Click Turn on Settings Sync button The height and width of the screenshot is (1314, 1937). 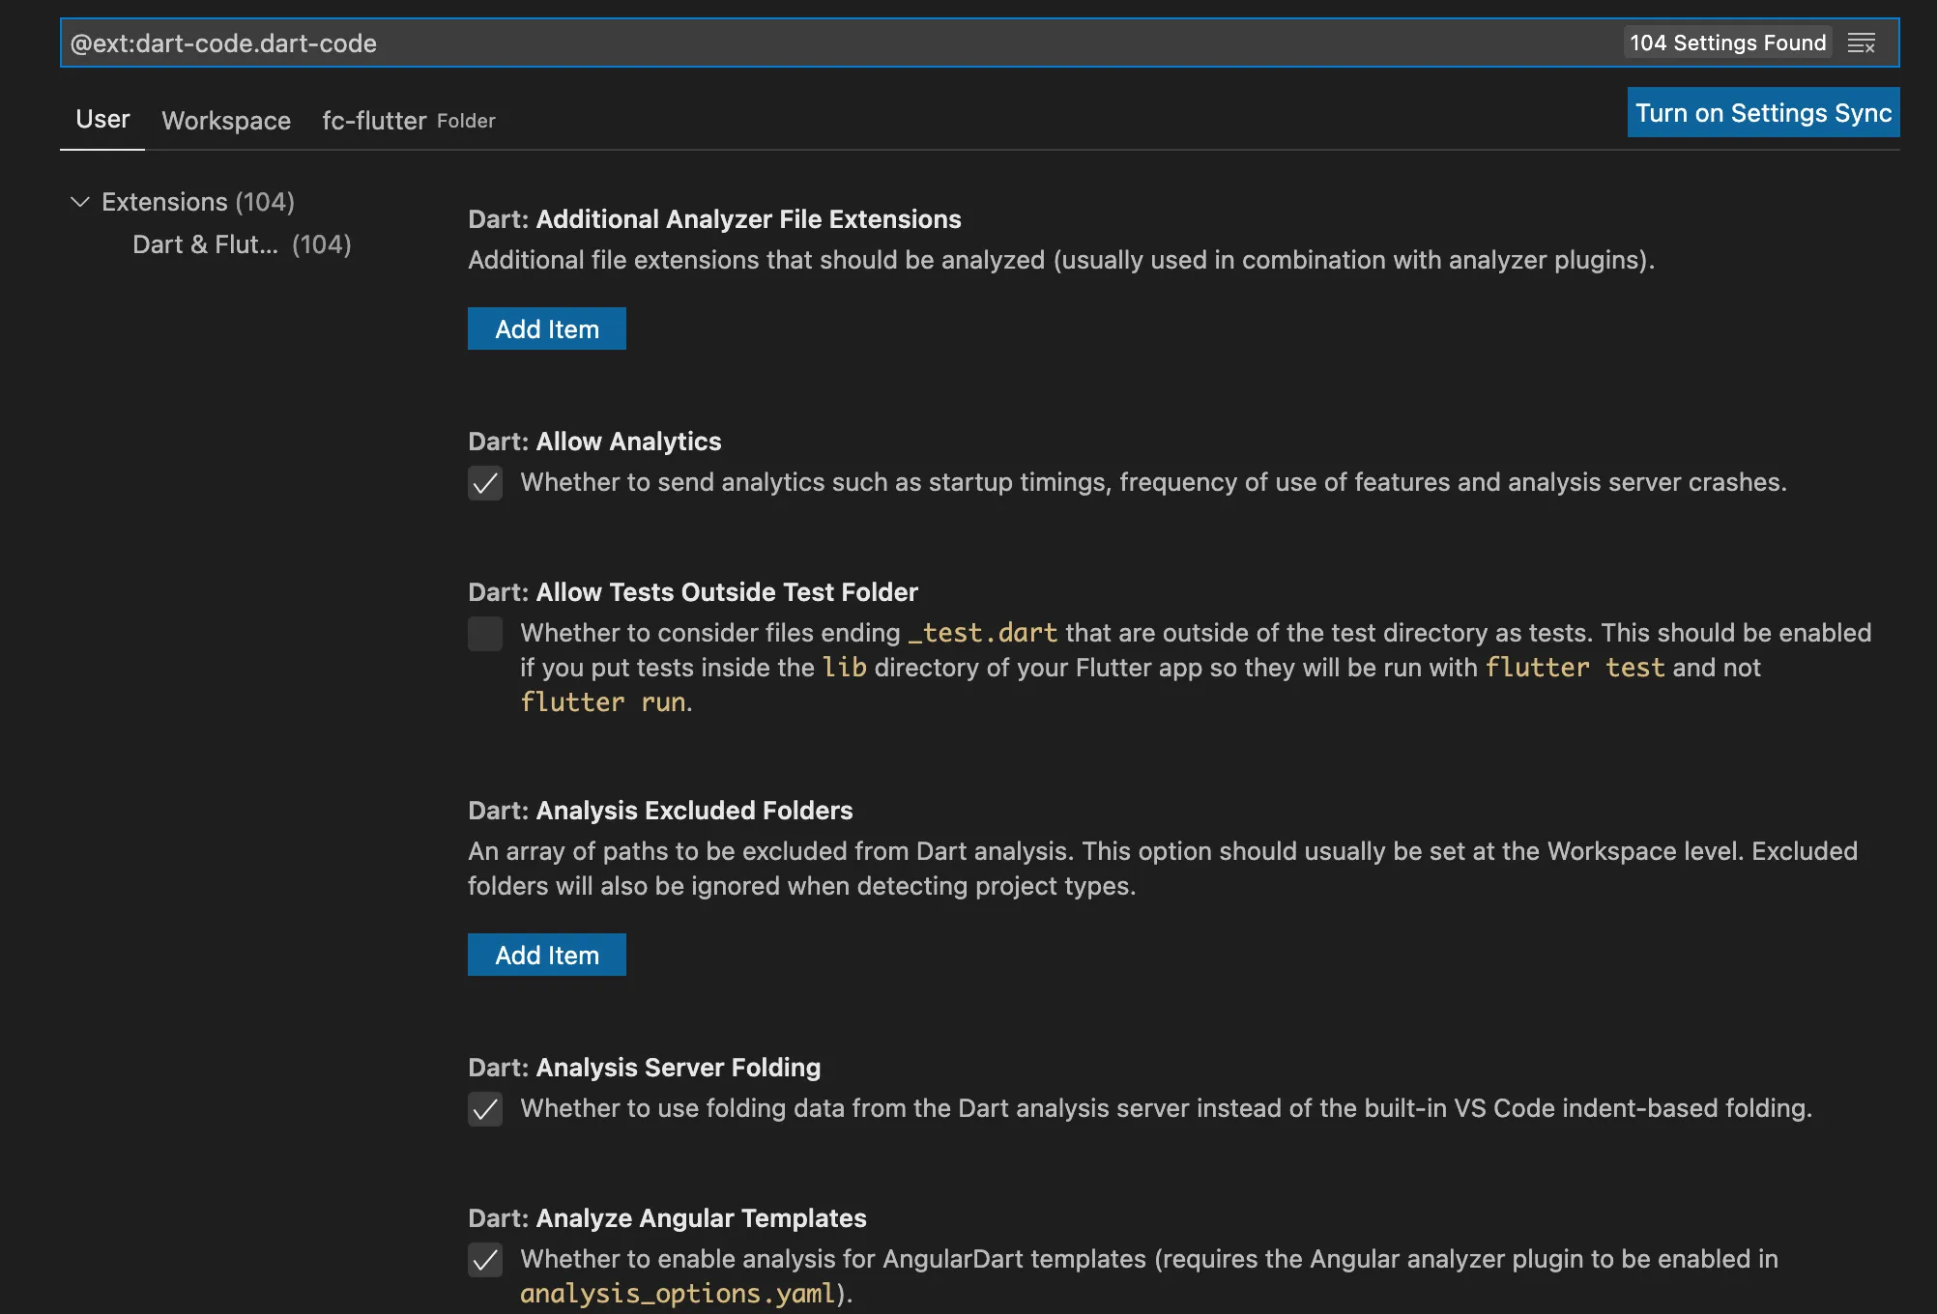1763,113
